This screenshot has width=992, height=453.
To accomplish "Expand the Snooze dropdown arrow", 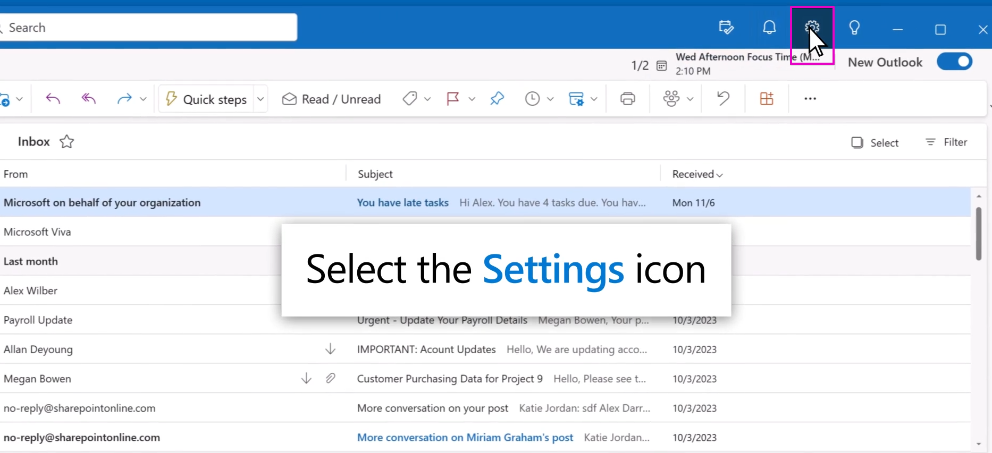I will click(x=550, y=99).
